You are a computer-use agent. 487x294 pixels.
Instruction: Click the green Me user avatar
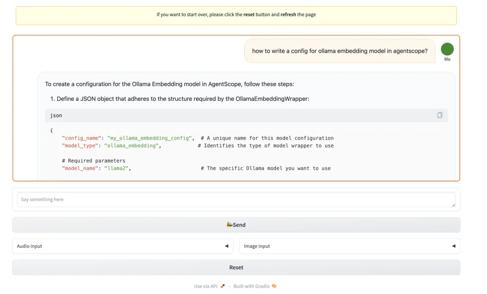point(447,50)
